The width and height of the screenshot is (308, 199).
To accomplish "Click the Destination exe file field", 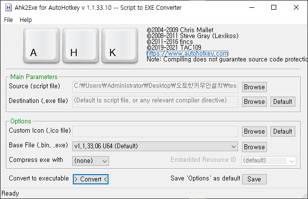I will pyautogui.click(x=155, y=101).
